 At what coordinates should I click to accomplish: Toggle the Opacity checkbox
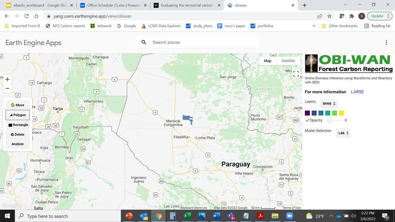307,120
